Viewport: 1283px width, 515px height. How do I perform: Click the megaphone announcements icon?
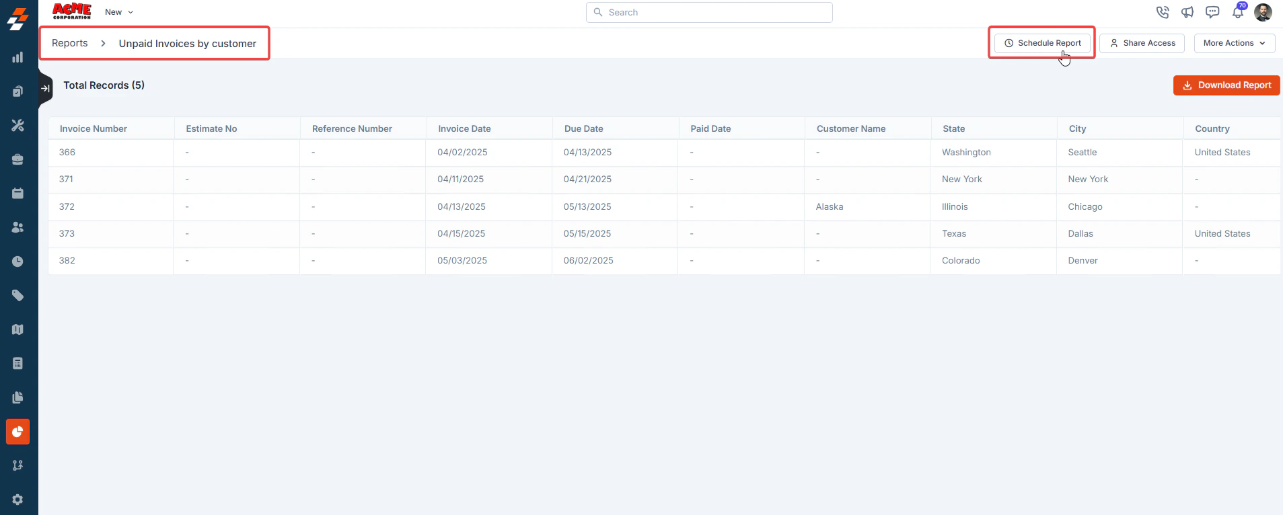[1187, 12]
